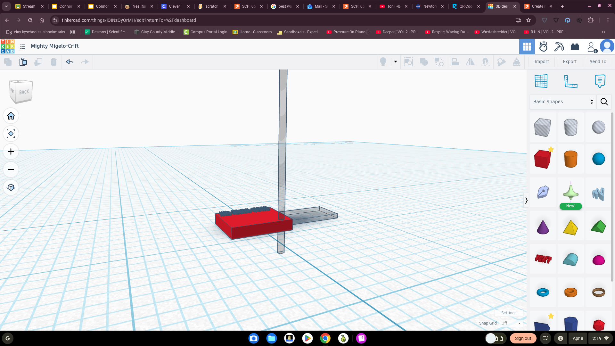Screen dimensions: 615x346
Task: Switch to the 3D design view tab icon
Action: point(527,47)
